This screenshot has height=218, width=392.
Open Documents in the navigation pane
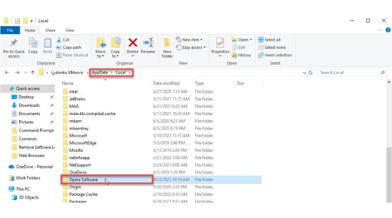[x=29, y=114]
